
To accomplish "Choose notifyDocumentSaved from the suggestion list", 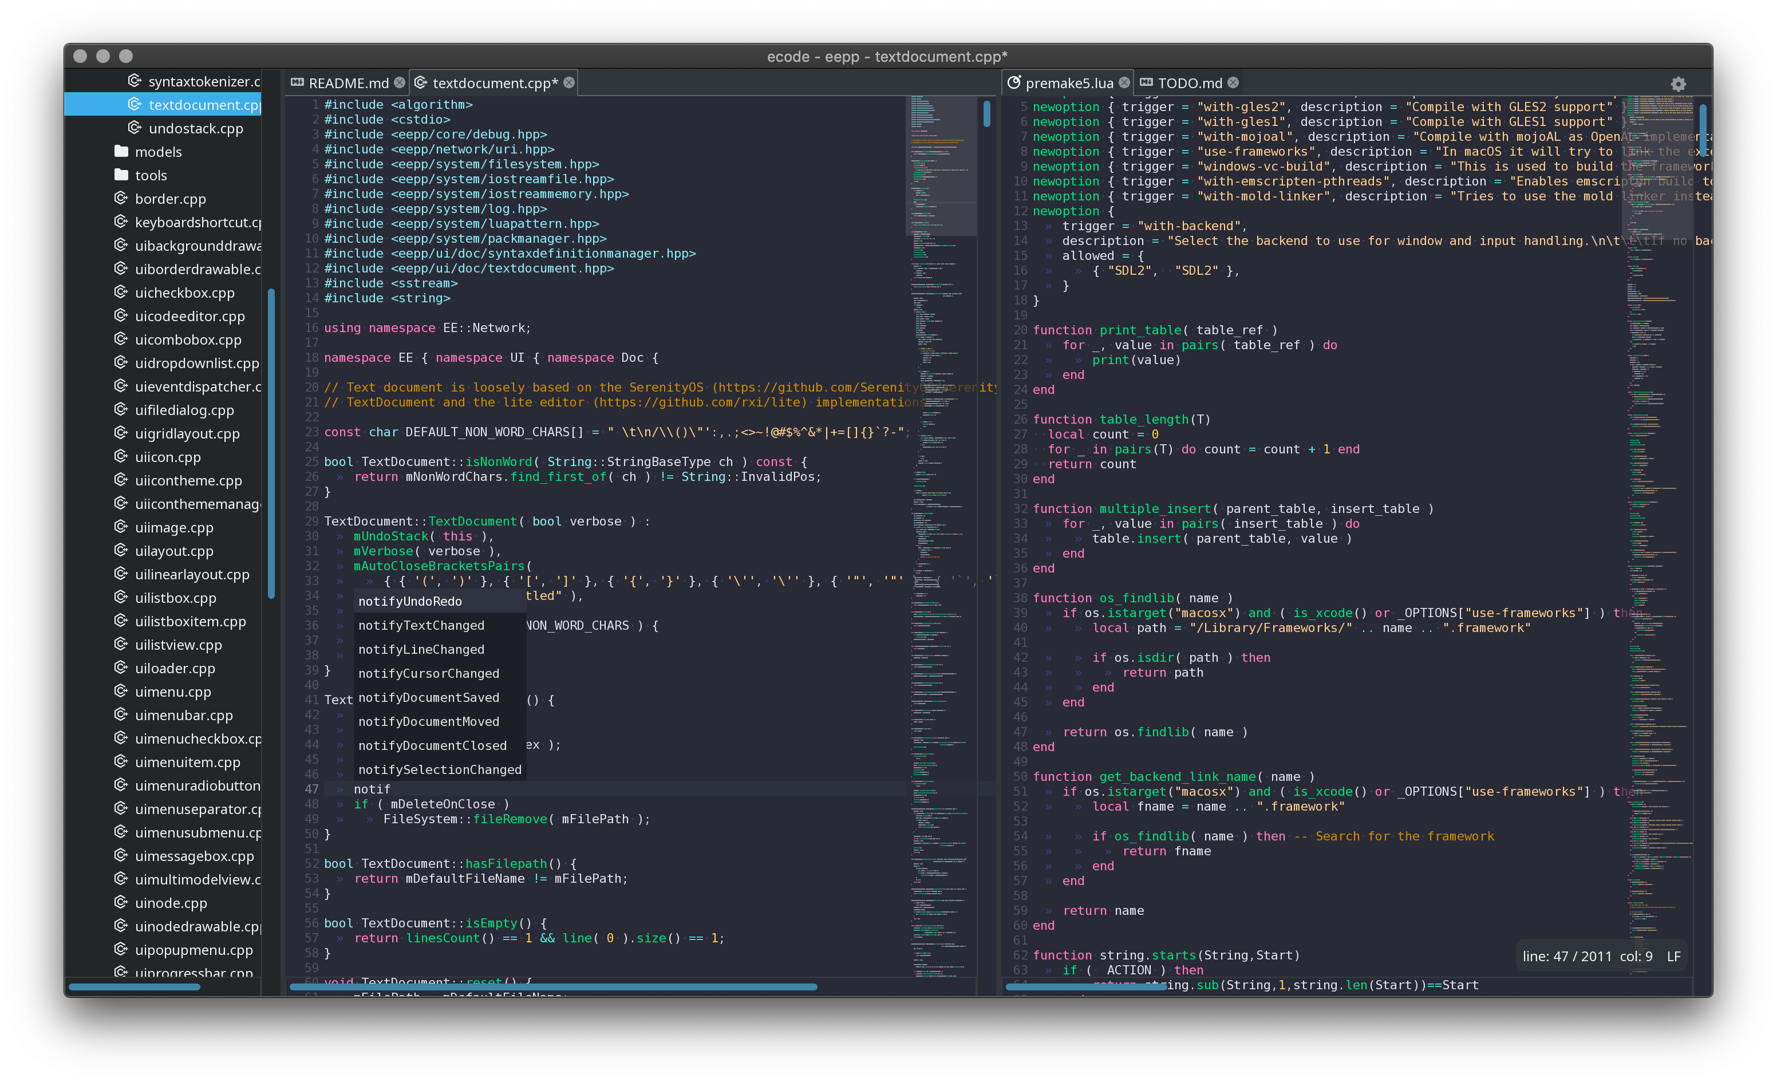I will [428, 697].
